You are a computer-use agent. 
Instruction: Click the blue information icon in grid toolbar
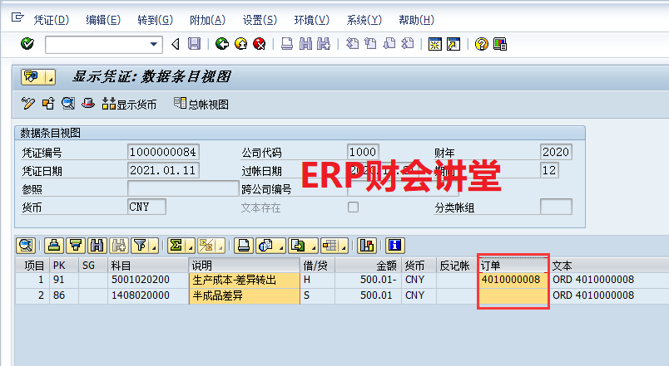coord(394,245)
